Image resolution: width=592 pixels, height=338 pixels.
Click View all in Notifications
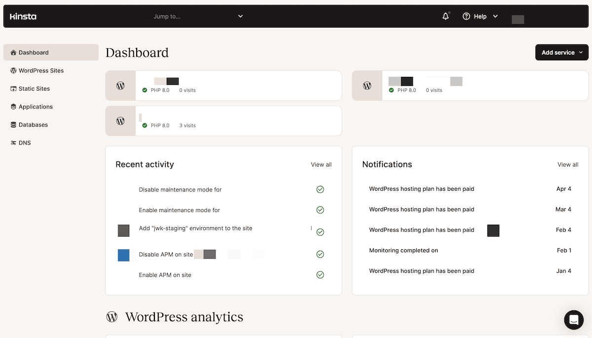point(567,165)
